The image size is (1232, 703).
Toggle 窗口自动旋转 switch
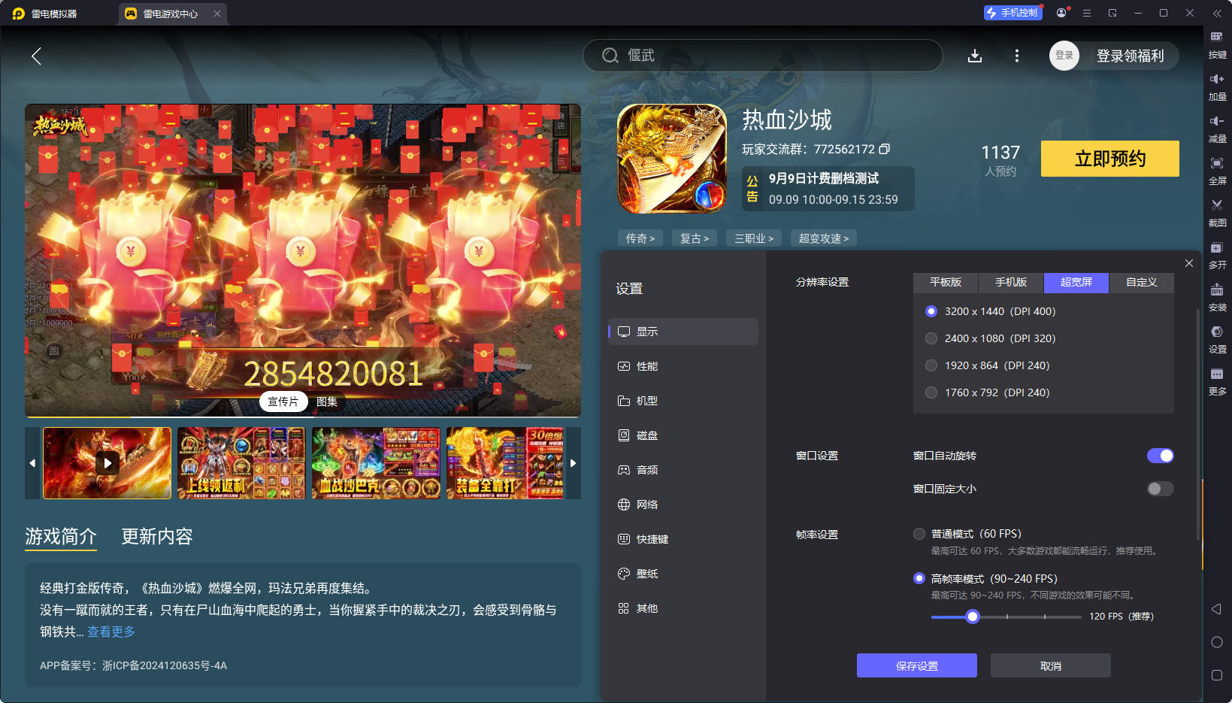click(1161, 456)
